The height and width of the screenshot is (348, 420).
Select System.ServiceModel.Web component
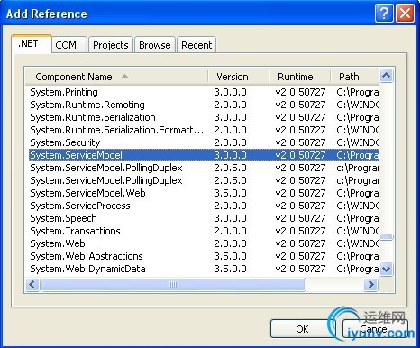[x=204, y=193]
